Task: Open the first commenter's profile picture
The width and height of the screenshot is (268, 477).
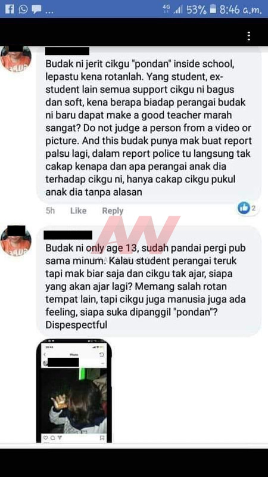Action: [x=16, y=58]
